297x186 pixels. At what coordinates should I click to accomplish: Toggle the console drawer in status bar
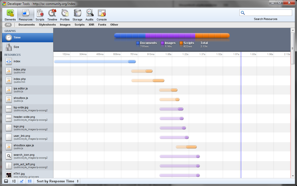point(14,181)
